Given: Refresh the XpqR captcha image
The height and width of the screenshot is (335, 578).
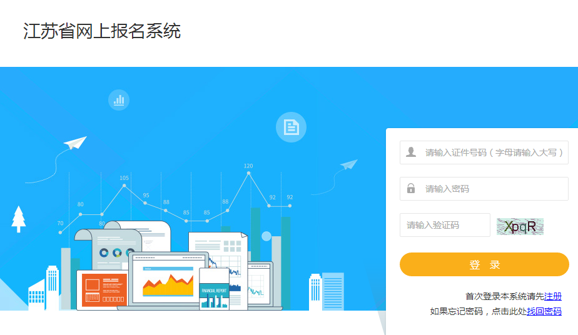Looking at the screenshot, I should point(520,226).
